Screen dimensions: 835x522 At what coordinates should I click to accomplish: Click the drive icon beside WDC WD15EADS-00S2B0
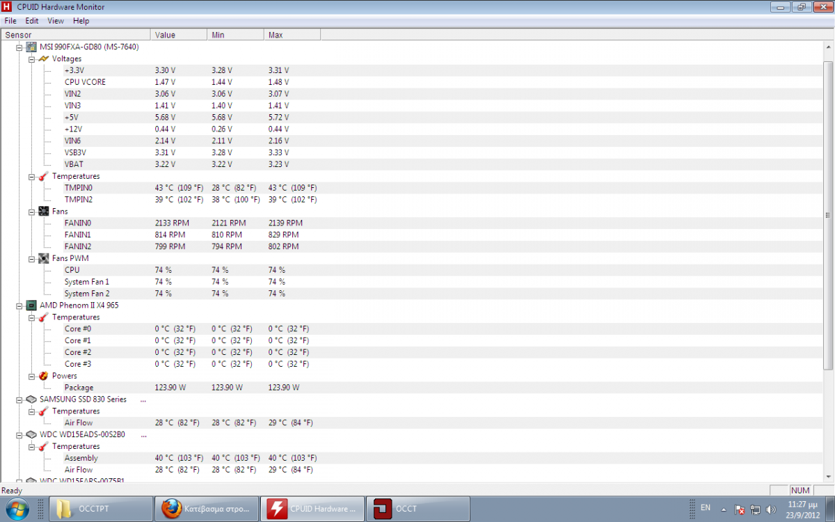[x=31, y=434]
